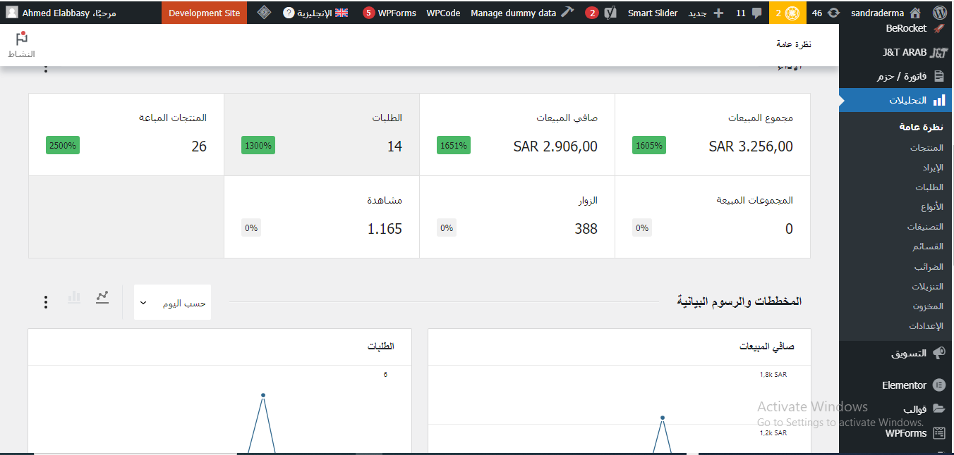Click the diamond icon in the admin bar
The image size is (954, 455).
(x=264, y=13)
